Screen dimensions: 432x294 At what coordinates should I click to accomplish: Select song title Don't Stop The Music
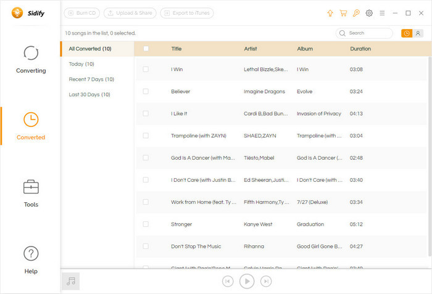pos(196,246)
